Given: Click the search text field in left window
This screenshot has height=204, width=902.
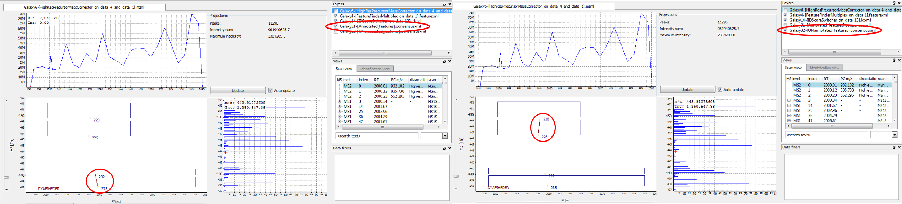Looking at the screenshot, I should pyautogui.click(x=377, y=136).
